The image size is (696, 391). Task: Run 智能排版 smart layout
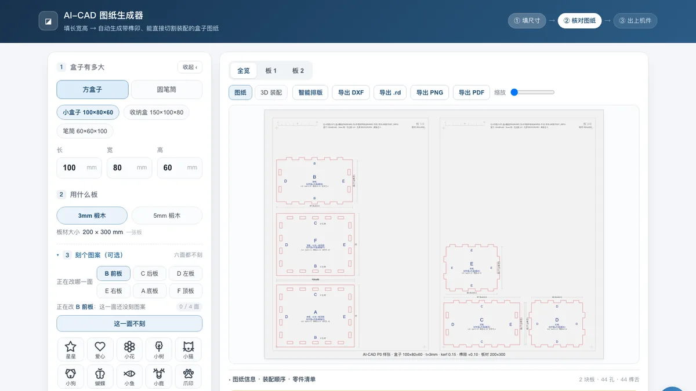click(x=310, y=93)
